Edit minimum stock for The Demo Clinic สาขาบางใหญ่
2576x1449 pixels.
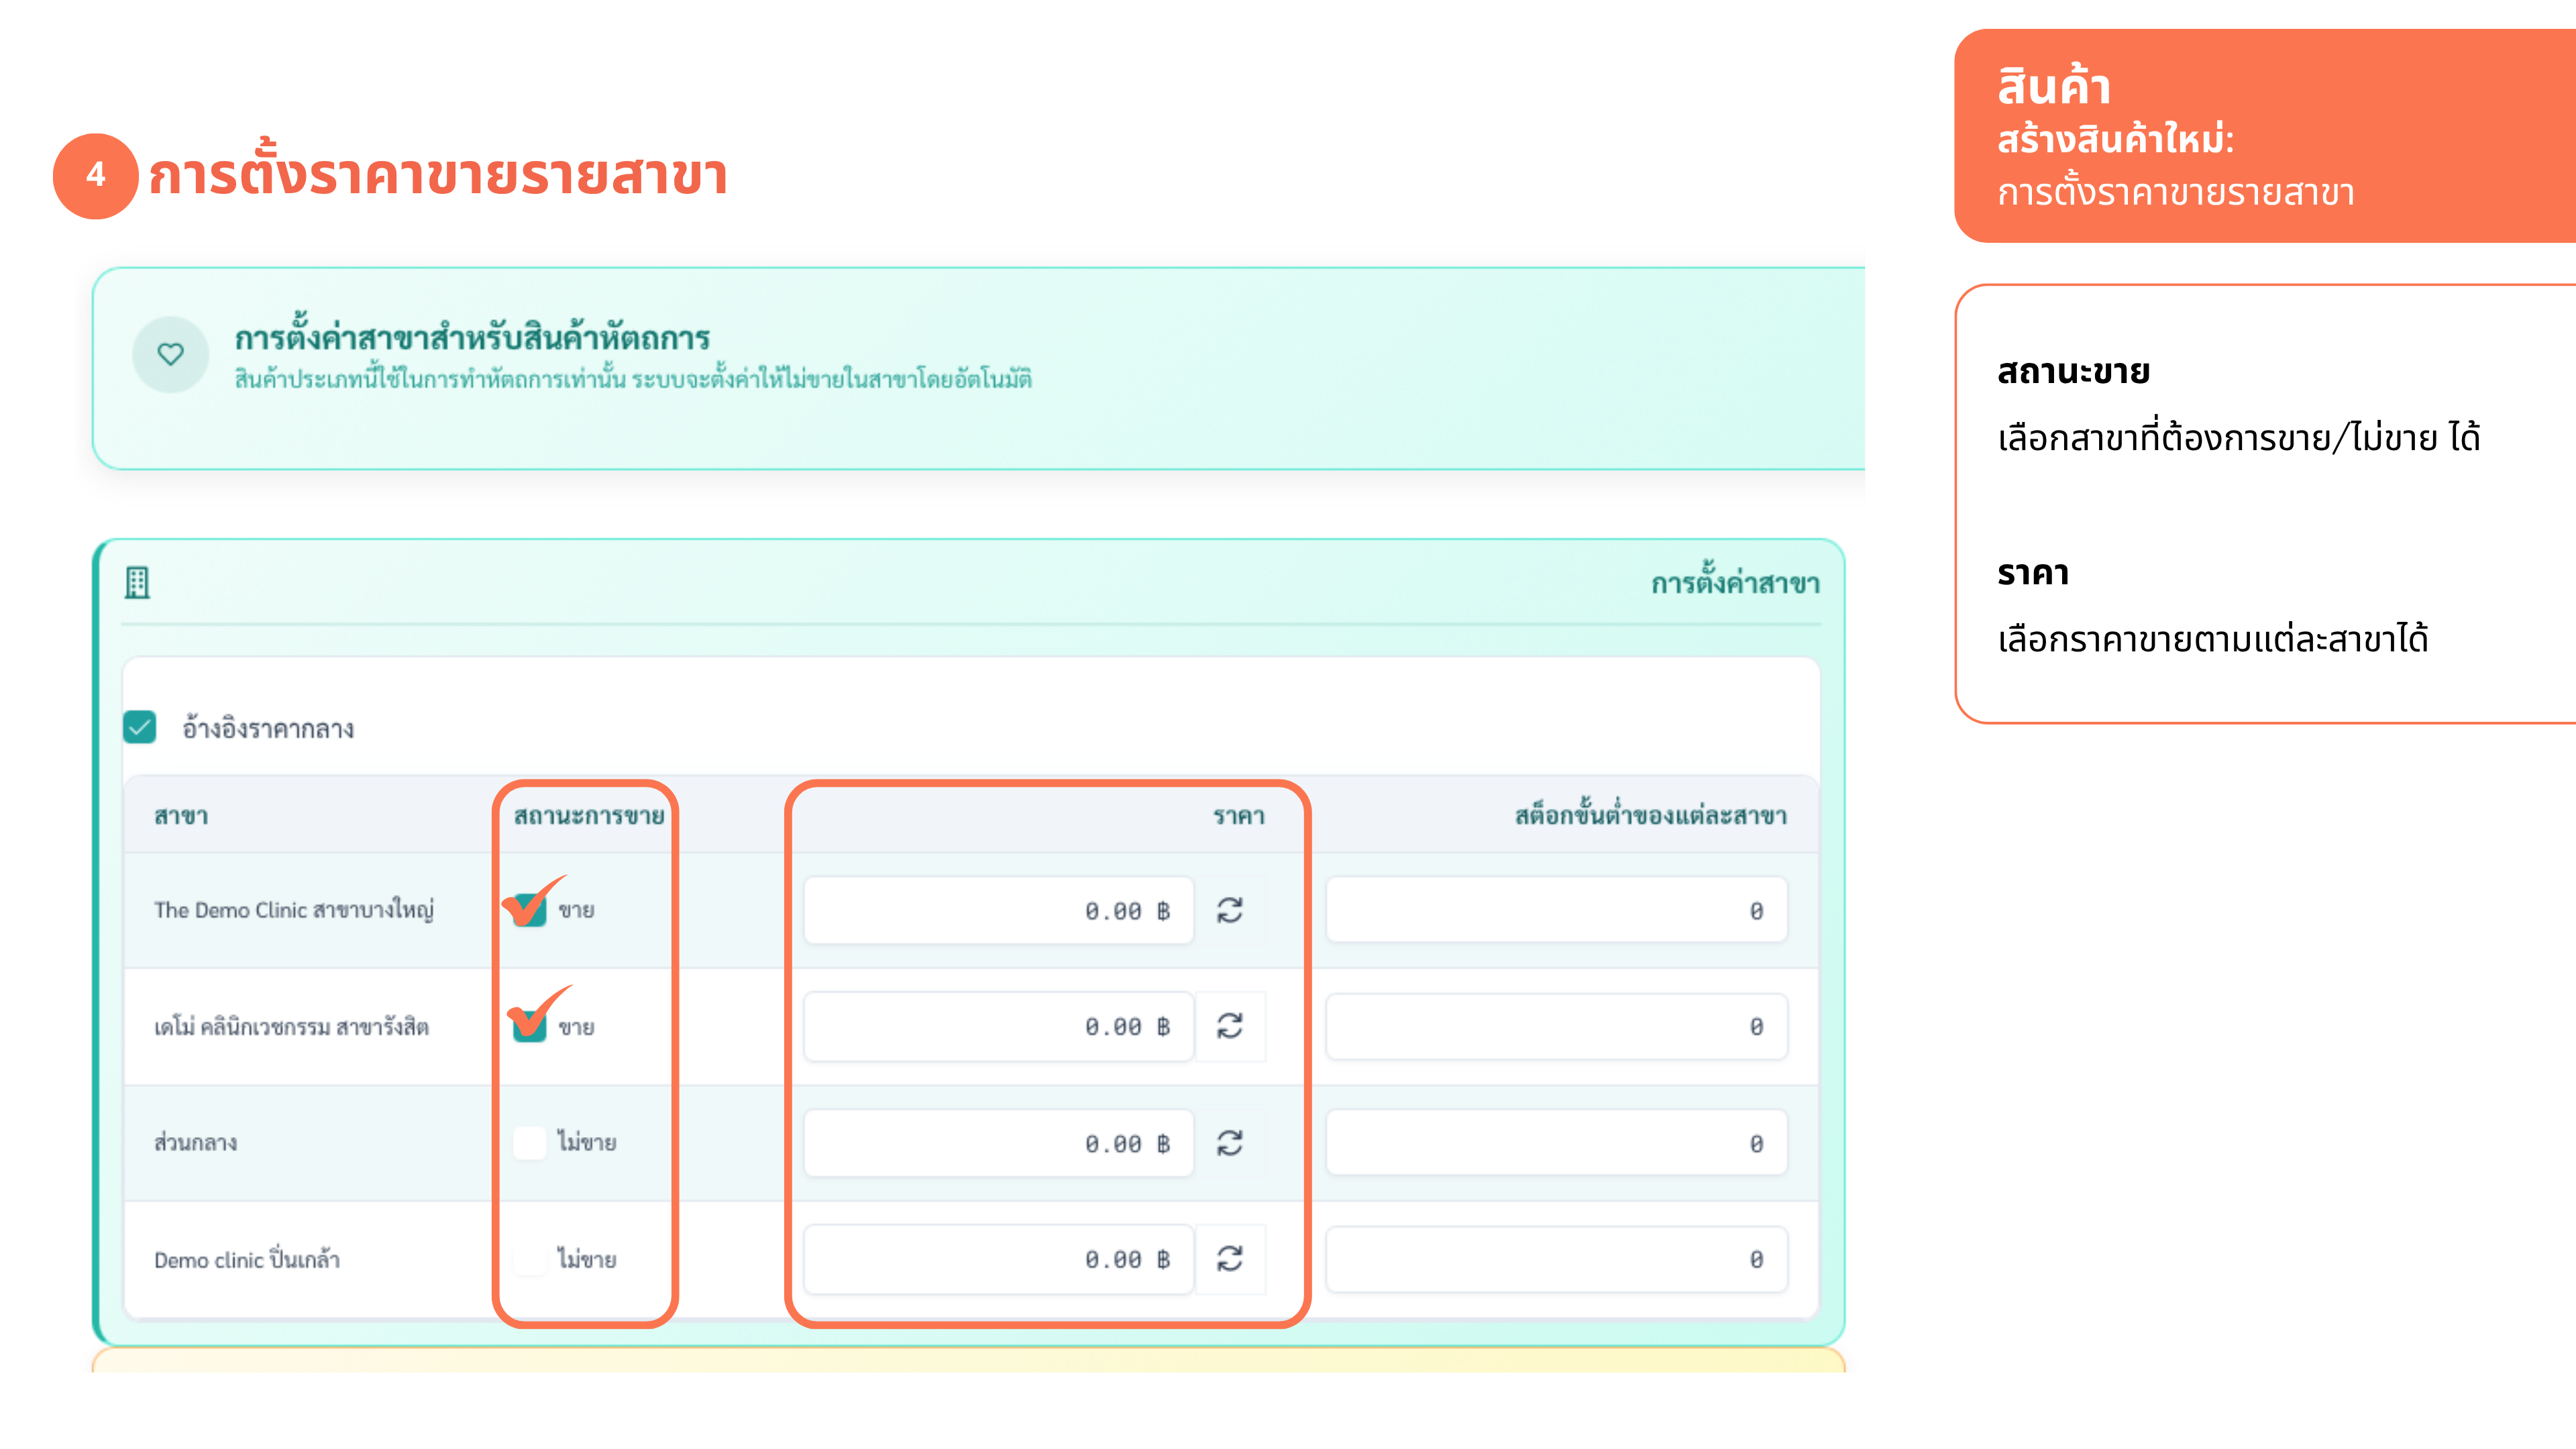point(1557,910)
